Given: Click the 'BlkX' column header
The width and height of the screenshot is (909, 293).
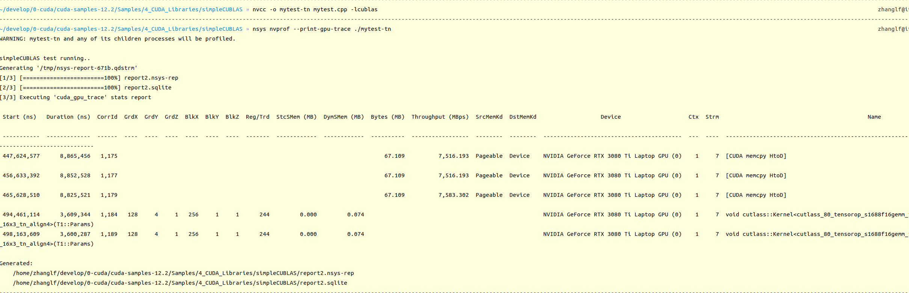Looking at the screenshot, I should pos(192,117).
